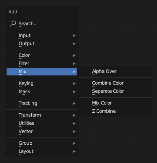Expand the arrow next to Layout
This screenshot has width=157, height=163.
tap(74, 152)
